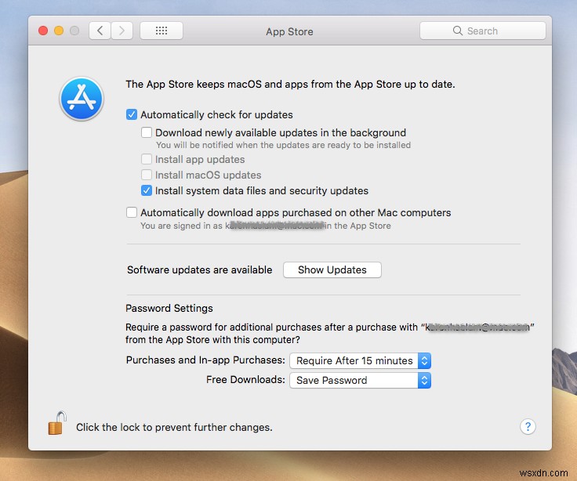The width and height of the screenshot is (577, 481).
Task: Click into the Search field
Action: [482, 31]
